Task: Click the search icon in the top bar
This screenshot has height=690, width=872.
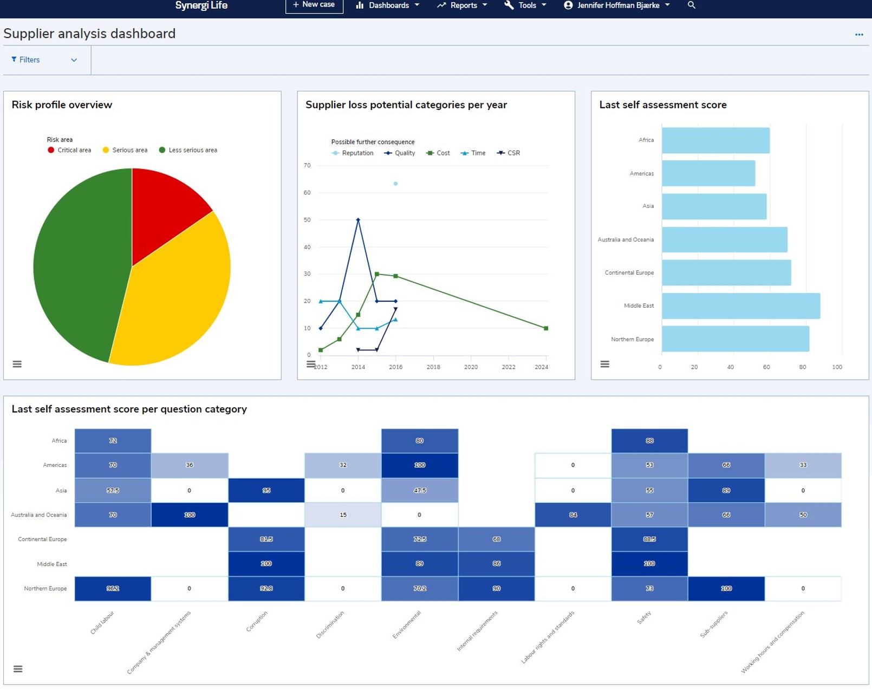Action: [692, 5]
